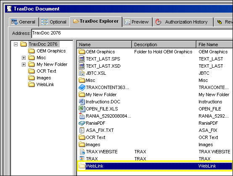Viewport: 233px width, 176px height.
Task: Click 'Folder to Hold OEM Graphics' description
Action: coord(163,52)
